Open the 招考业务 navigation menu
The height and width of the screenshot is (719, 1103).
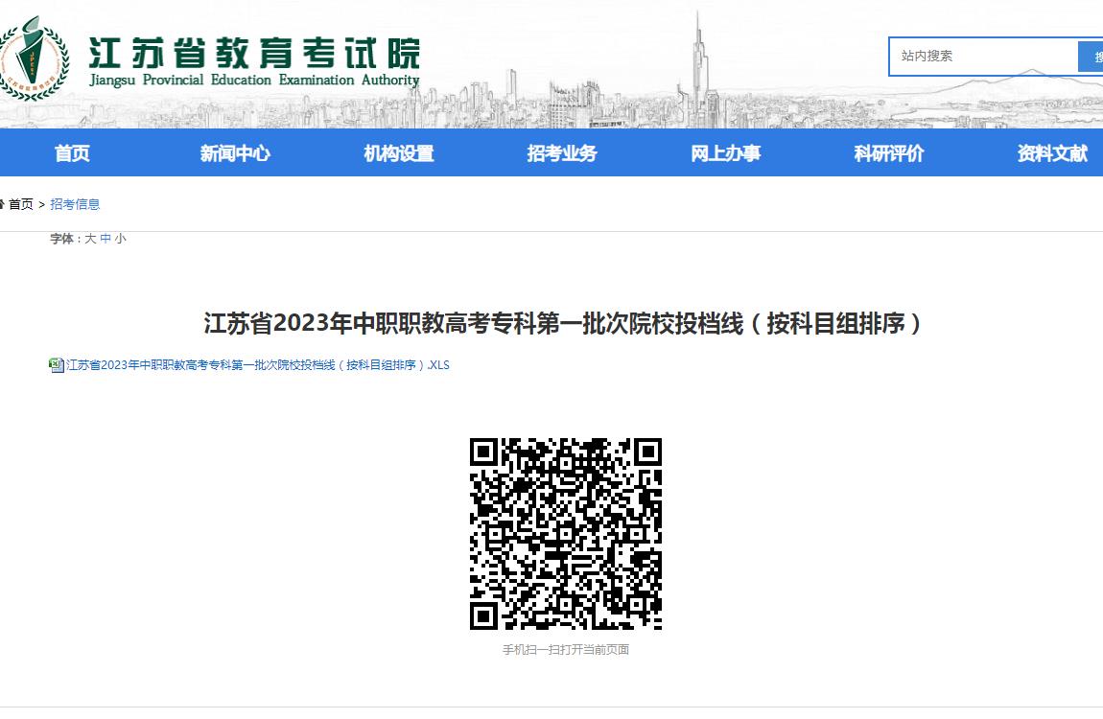[x=562, y=152]
